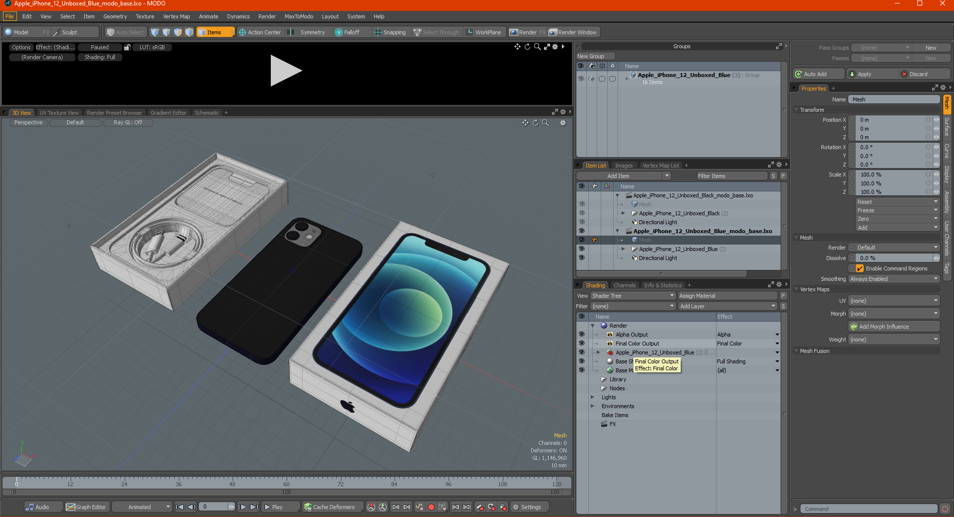Click the New Group button
The image size is (954, 517).
coord(595,56)
